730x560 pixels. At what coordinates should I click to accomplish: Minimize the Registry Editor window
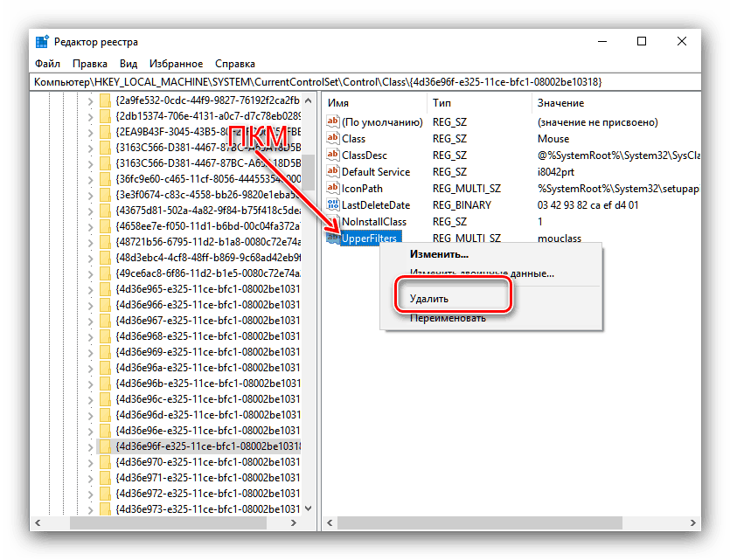pyautogui.click(x=602, y=41)
